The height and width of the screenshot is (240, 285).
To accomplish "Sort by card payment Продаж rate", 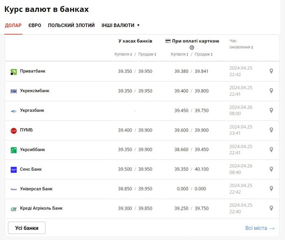I will coord(204,54).
